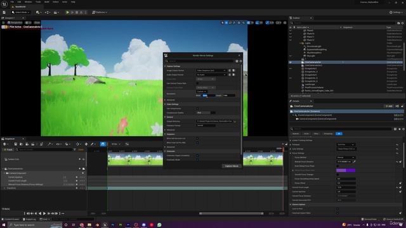Open the gear options in Render Movie Settings
406x228 pixels.
[x=241, y=61]
